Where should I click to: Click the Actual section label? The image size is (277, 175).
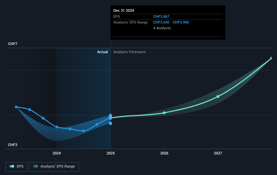(103, 52)
